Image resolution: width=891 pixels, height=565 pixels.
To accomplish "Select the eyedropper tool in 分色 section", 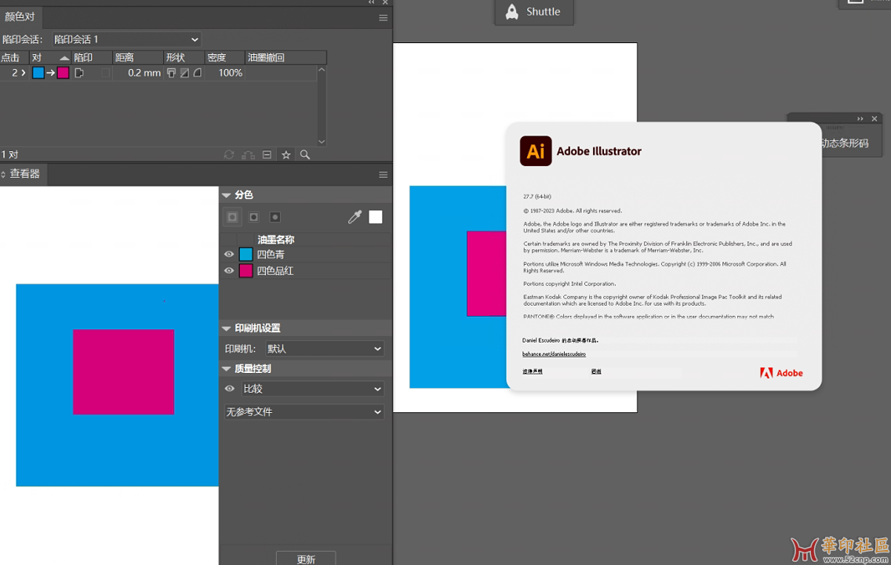I will pos(355,217).
